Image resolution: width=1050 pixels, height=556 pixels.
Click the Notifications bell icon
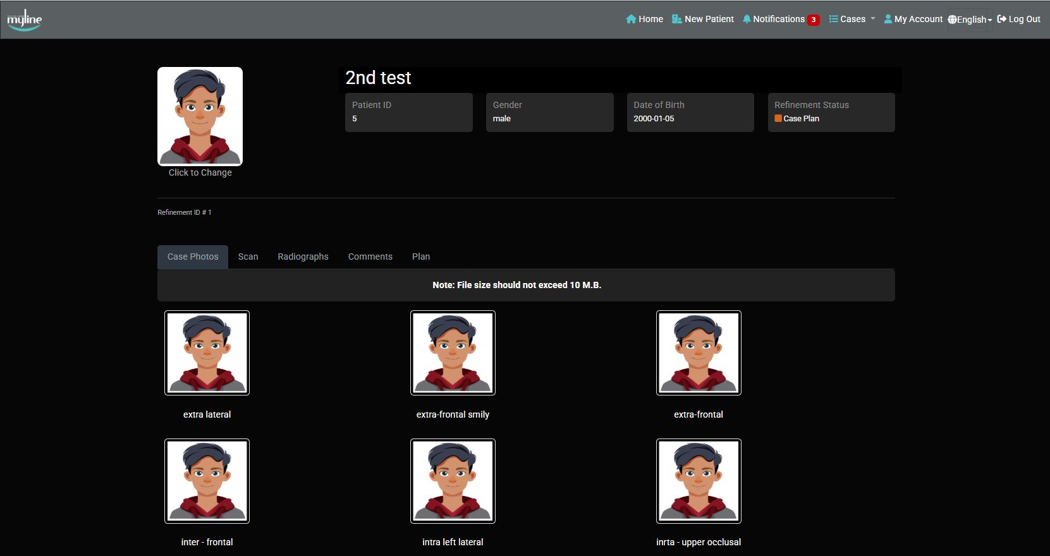point(747,19)
